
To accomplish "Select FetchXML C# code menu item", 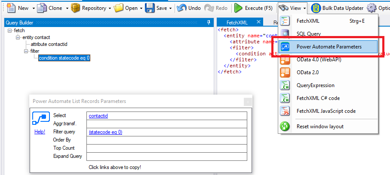I will [x=328, y=98].
